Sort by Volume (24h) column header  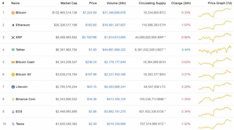point(116,3)
